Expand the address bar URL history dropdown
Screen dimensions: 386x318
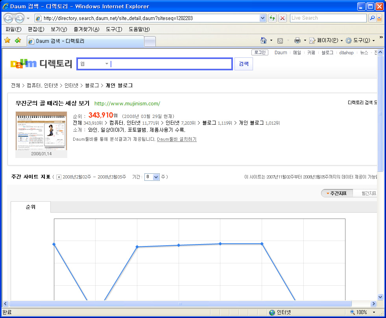[x=263, y=18]
